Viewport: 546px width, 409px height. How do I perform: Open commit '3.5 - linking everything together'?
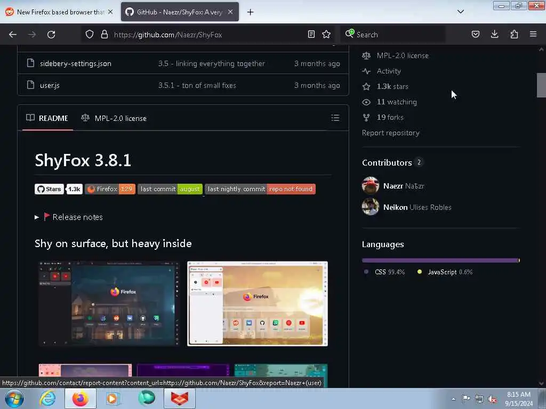click(211, 63)
